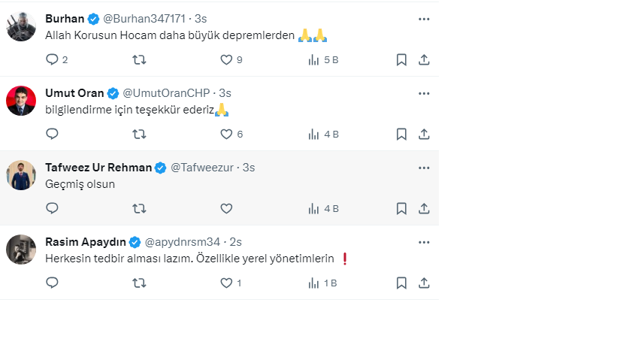Reply to Burhan's tweet
Image resolution: width=629 pixels, height=348 pixels.
(x=52, y=59)
